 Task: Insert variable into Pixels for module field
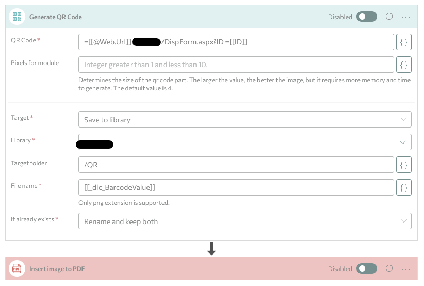click(404, 65)
